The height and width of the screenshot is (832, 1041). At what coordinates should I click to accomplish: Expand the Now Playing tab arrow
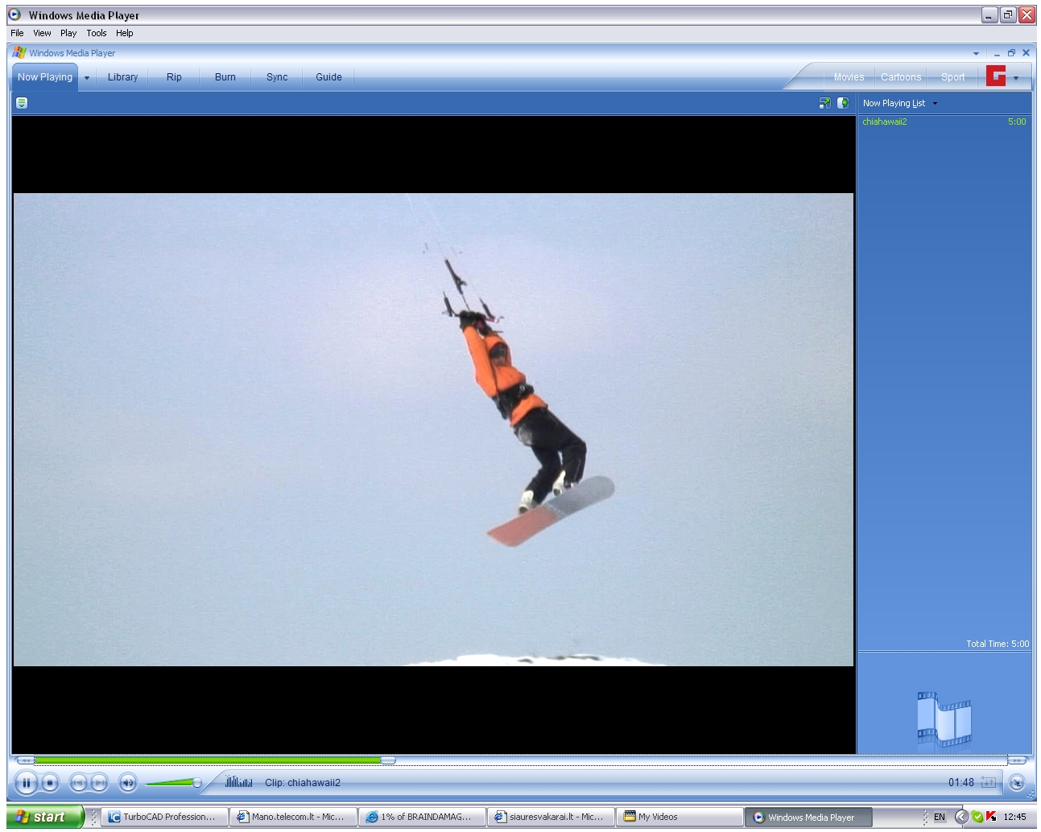pos(87,78)
